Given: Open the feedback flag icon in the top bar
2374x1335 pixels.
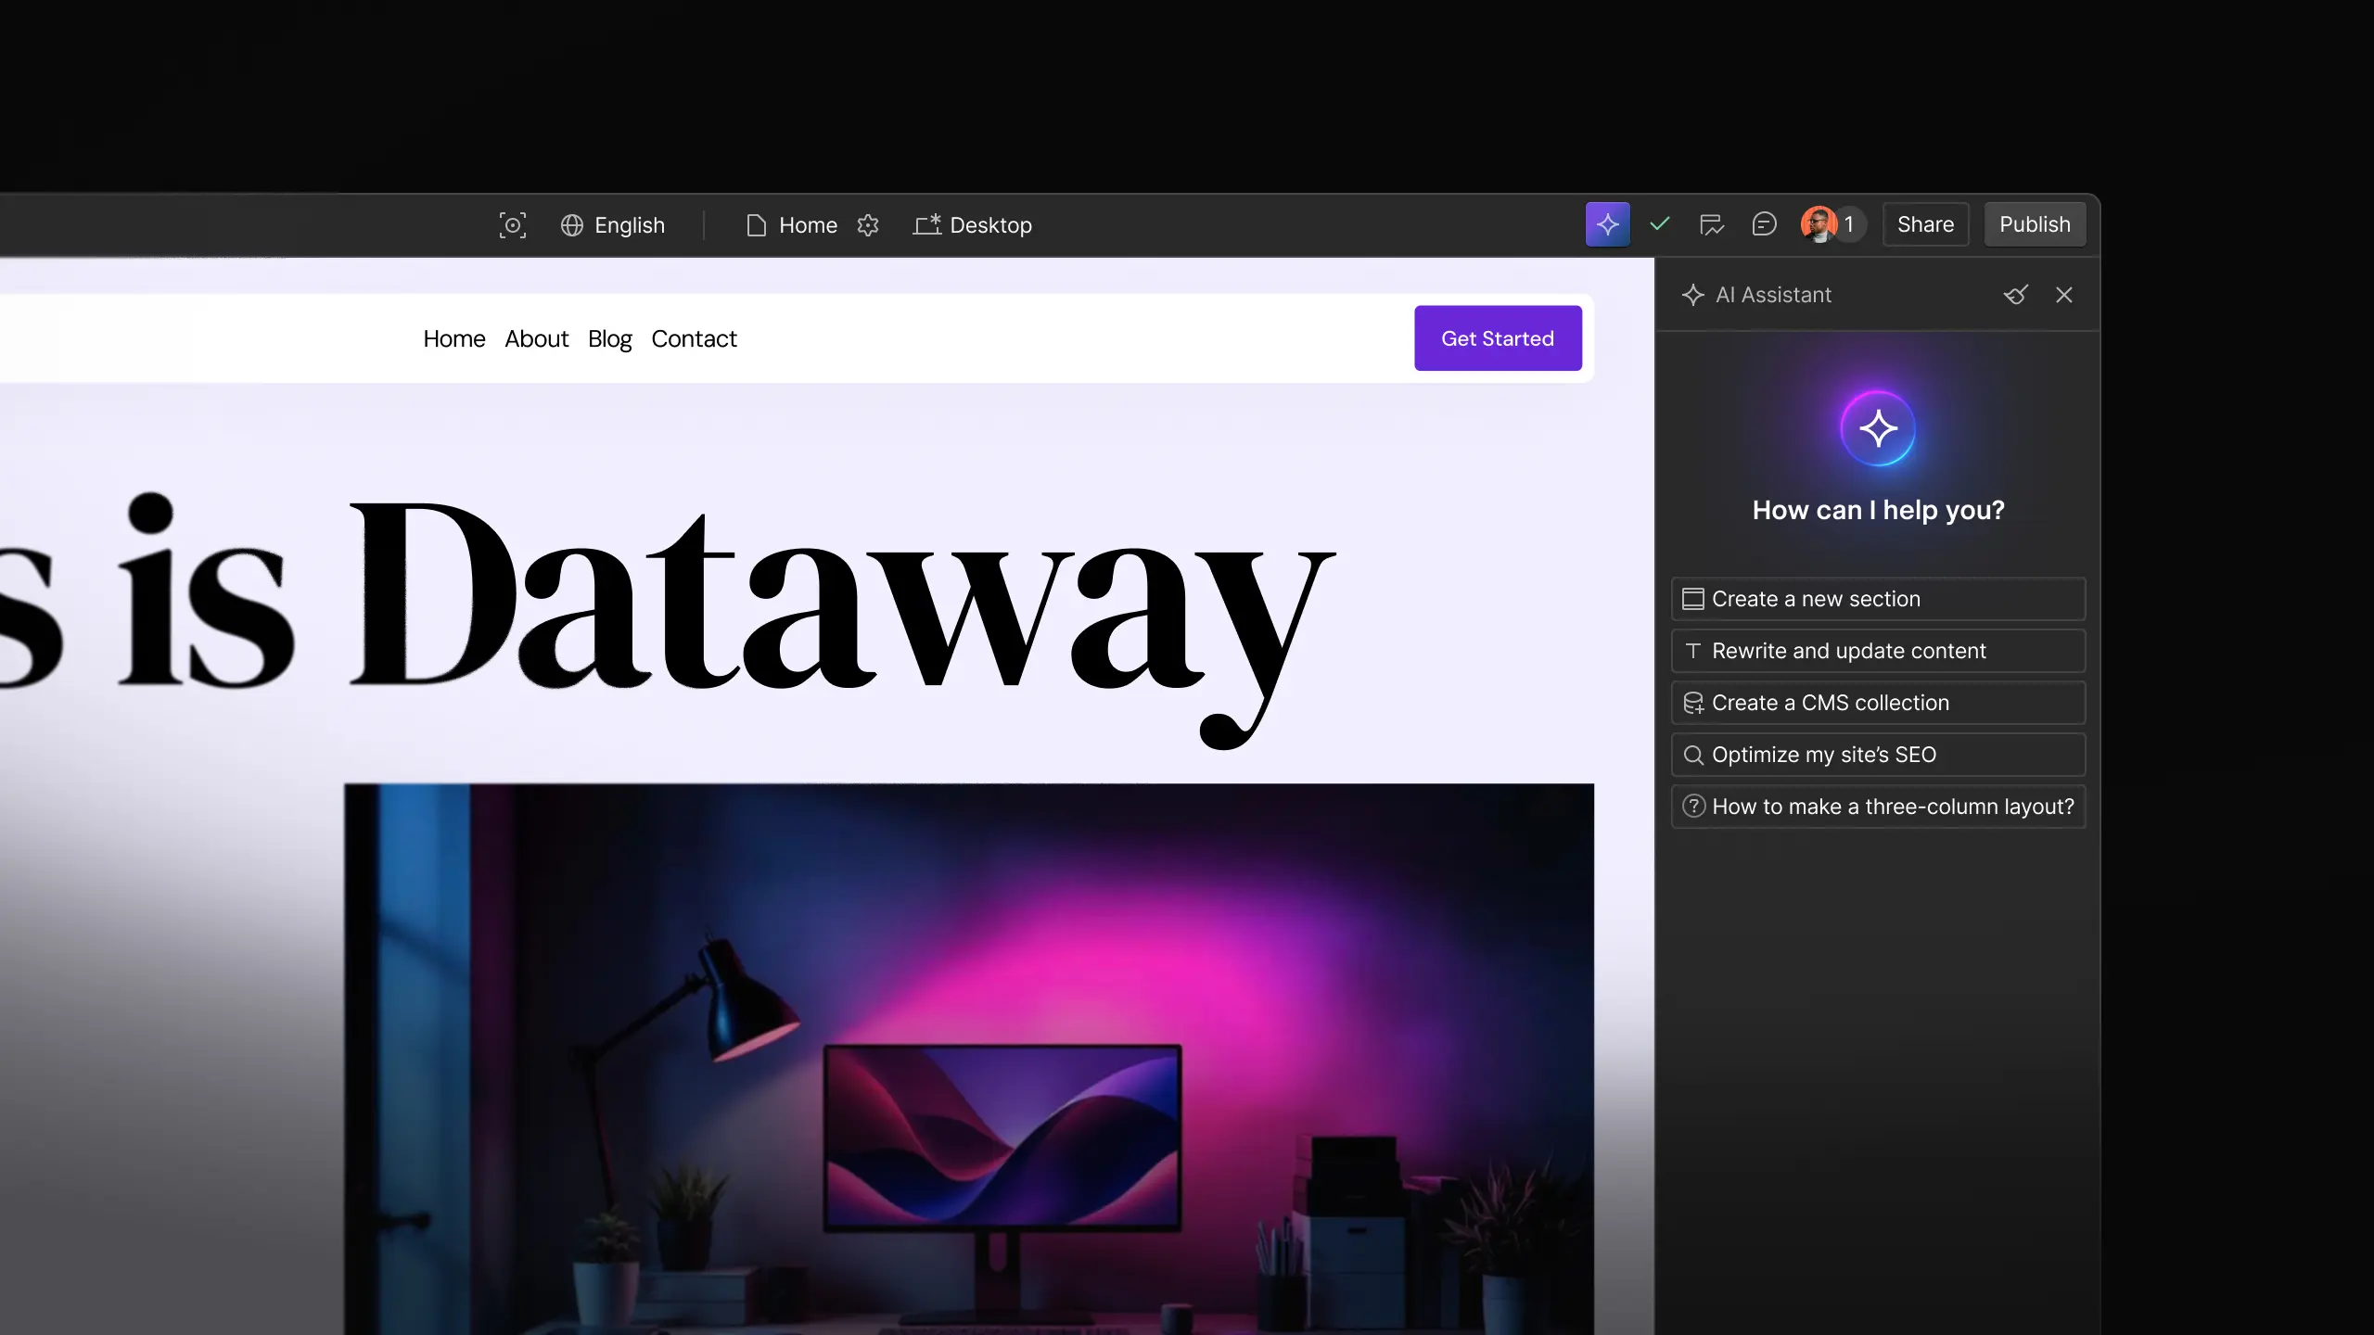Looking at the screenshot, I should coord(1711,224).
